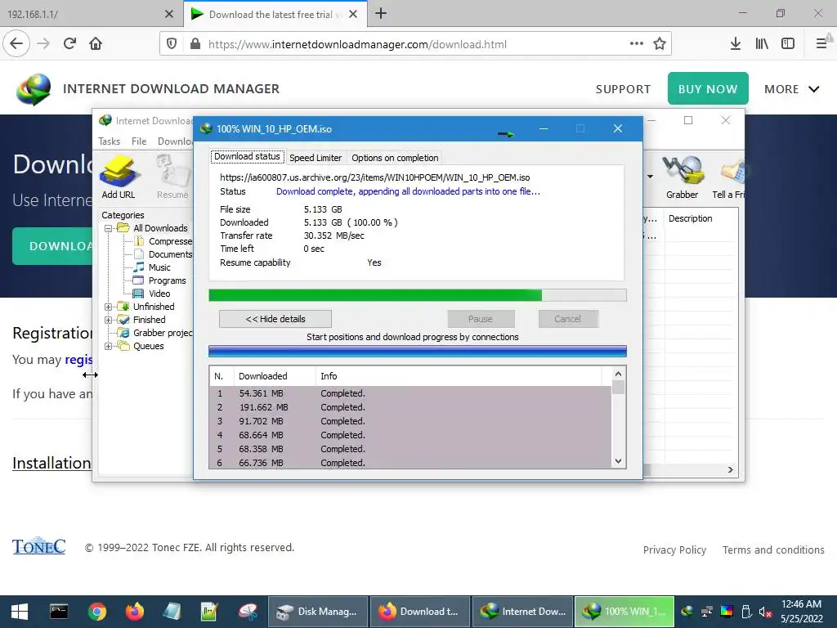837x628 pixels.
Task: Click the Cancel button in download dialog
Action: (567, 319)
